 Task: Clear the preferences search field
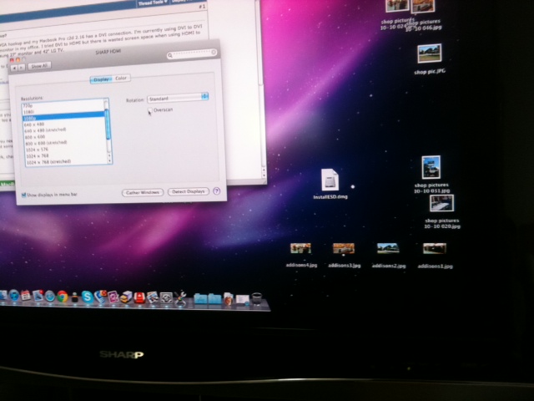[x=214, y=52]
